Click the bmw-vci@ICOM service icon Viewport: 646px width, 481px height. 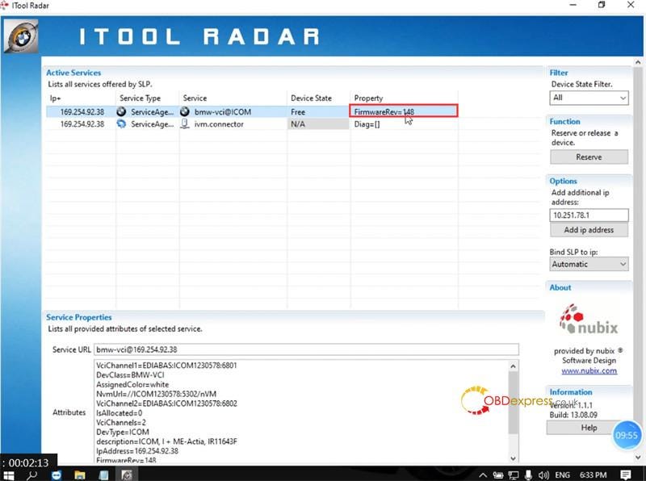point(185,111)
